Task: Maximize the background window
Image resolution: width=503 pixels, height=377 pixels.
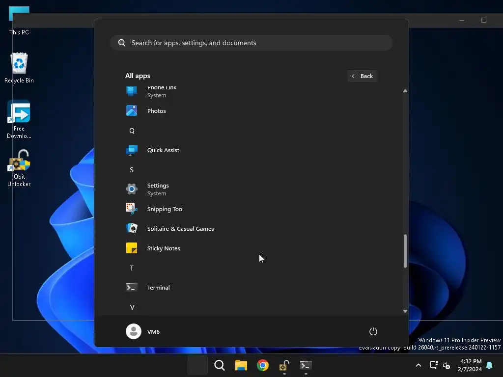Action: pyautogui.click(x=484, y=20)
